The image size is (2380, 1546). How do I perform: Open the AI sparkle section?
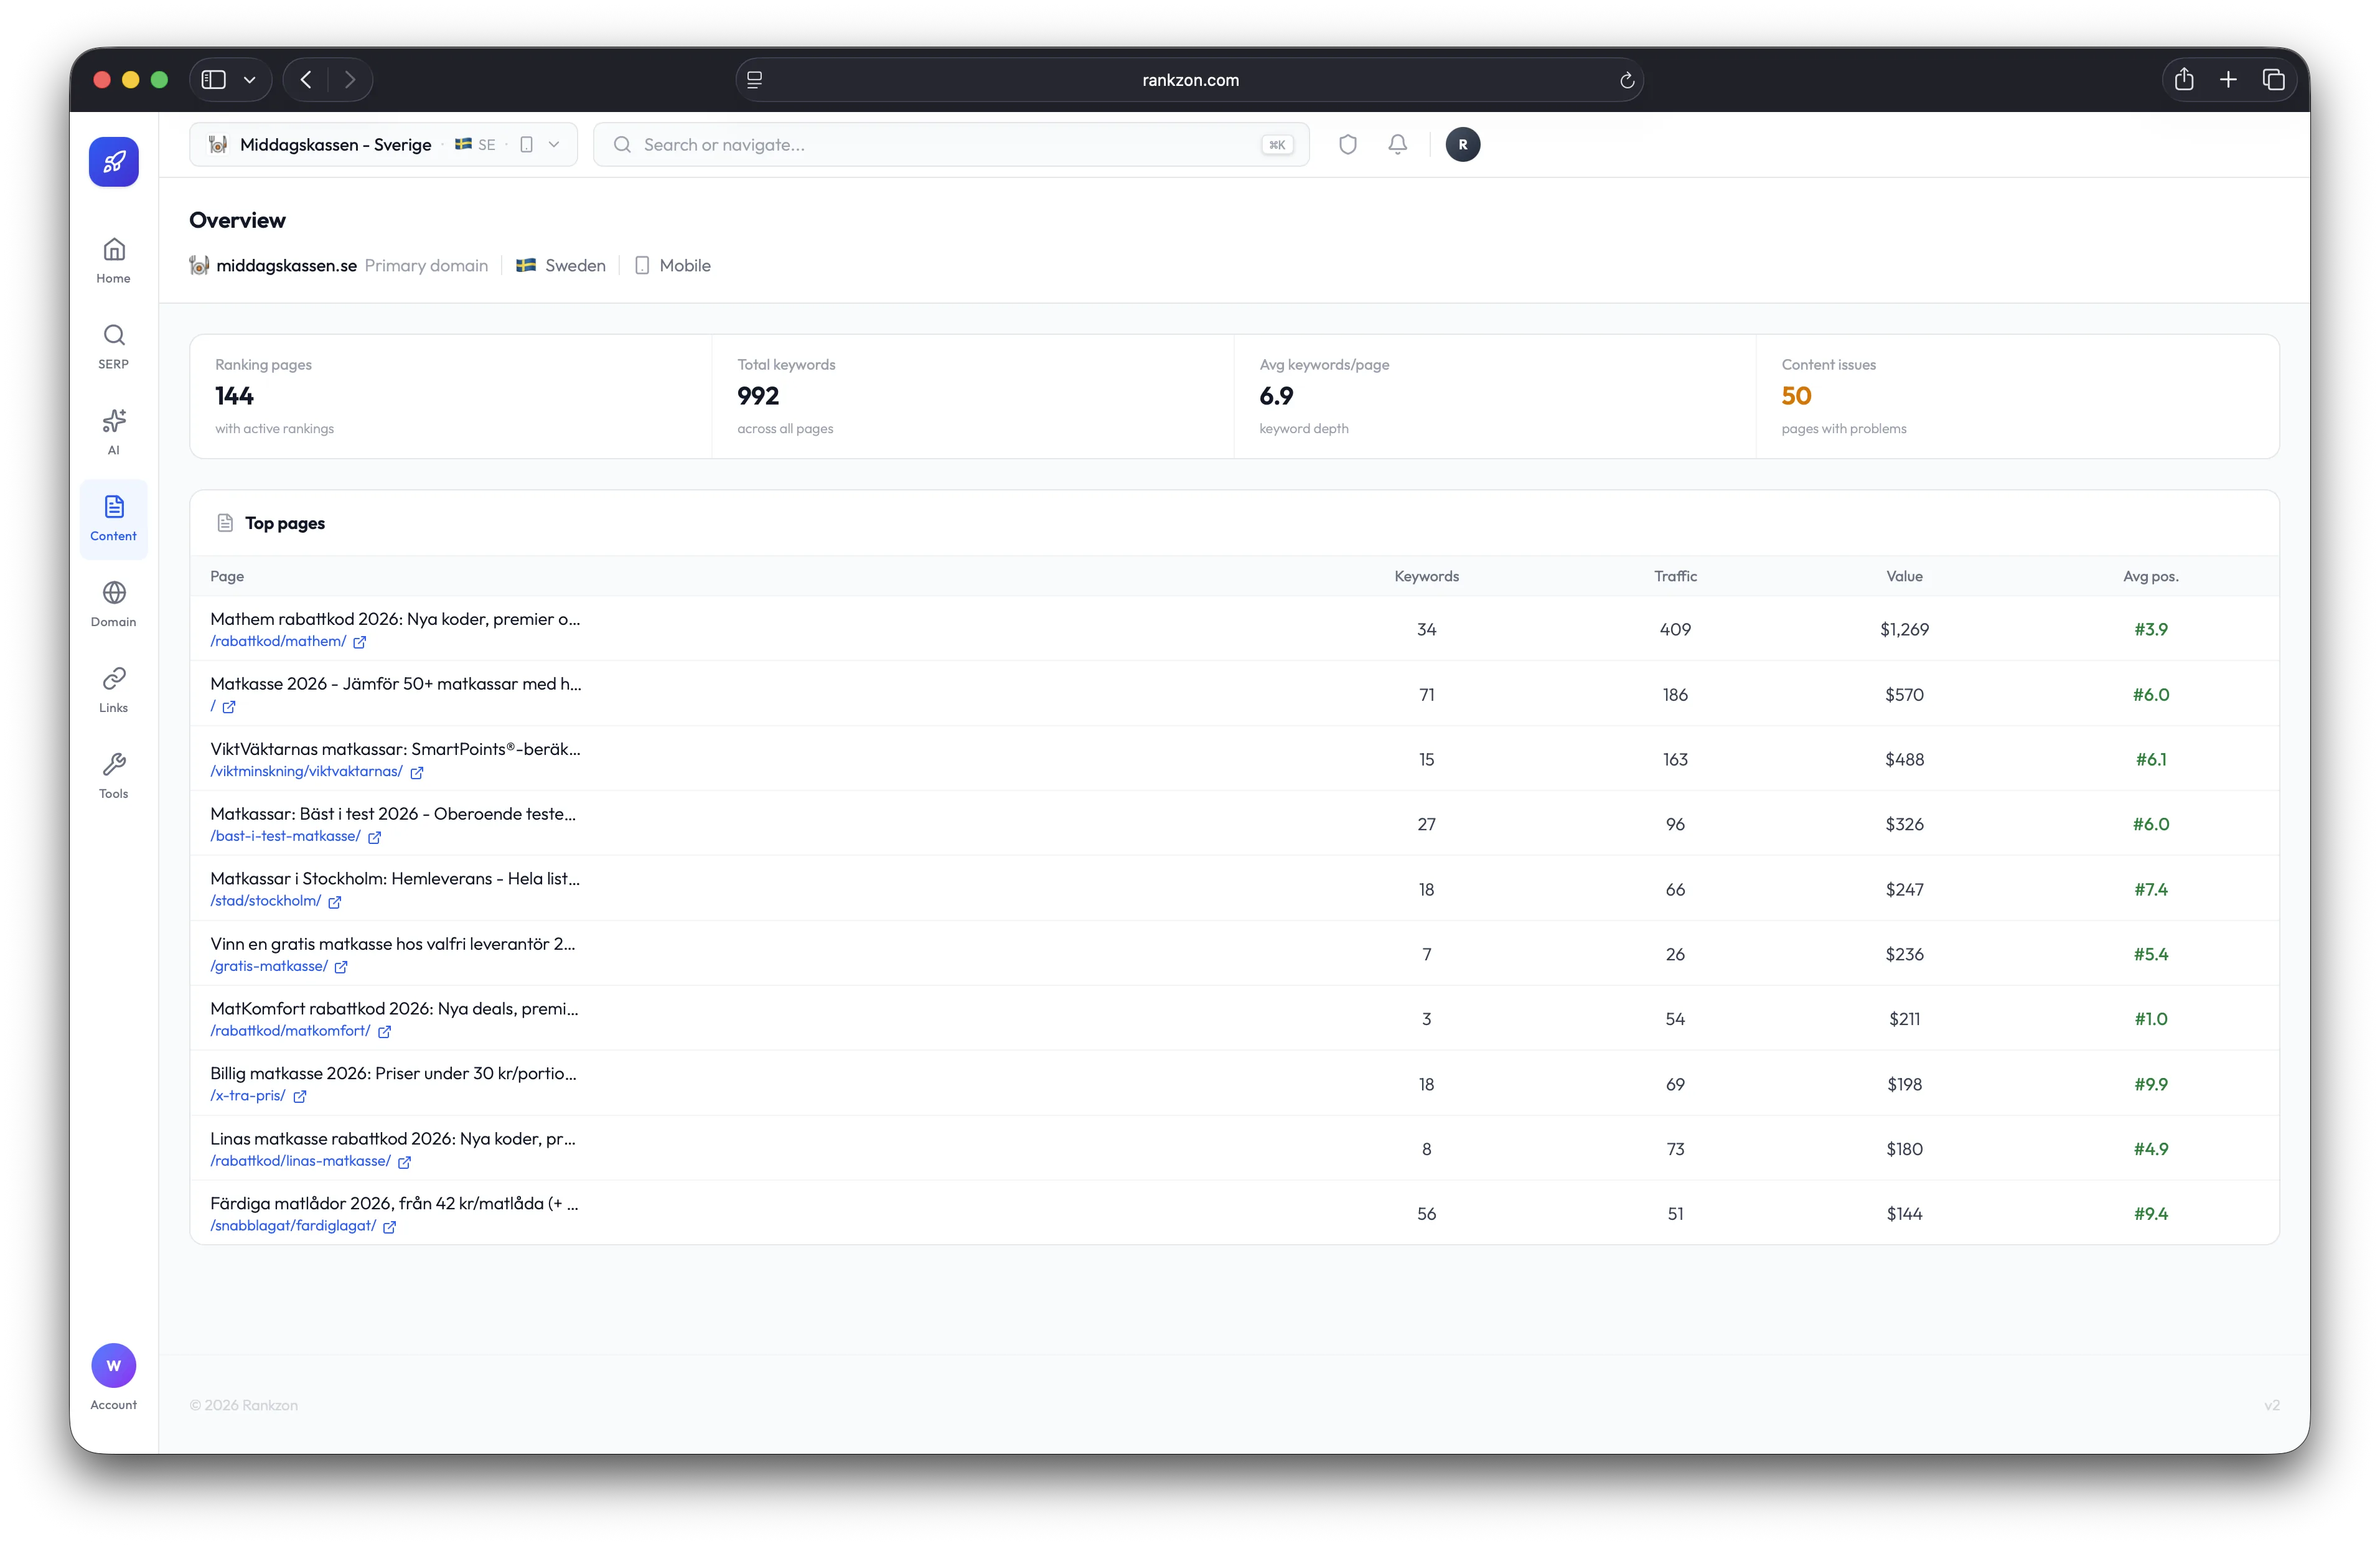coord(114,432)
